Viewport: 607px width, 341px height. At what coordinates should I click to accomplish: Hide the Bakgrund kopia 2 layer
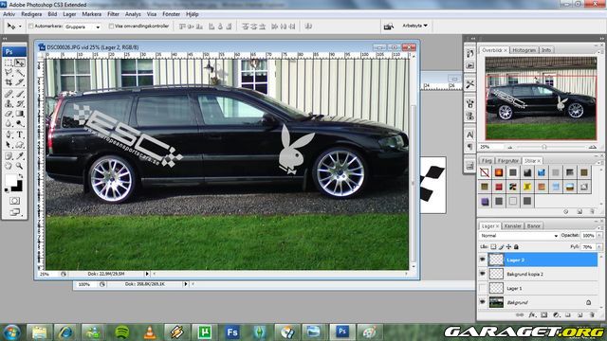click(x=483, y=274)
